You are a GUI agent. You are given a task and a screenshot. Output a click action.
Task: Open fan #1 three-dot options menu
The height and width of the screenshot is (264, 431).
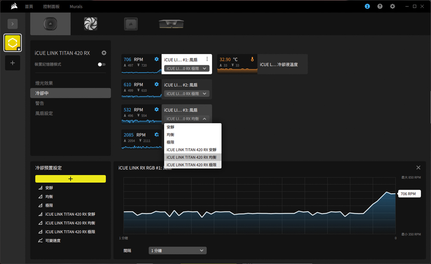(207, 59)
